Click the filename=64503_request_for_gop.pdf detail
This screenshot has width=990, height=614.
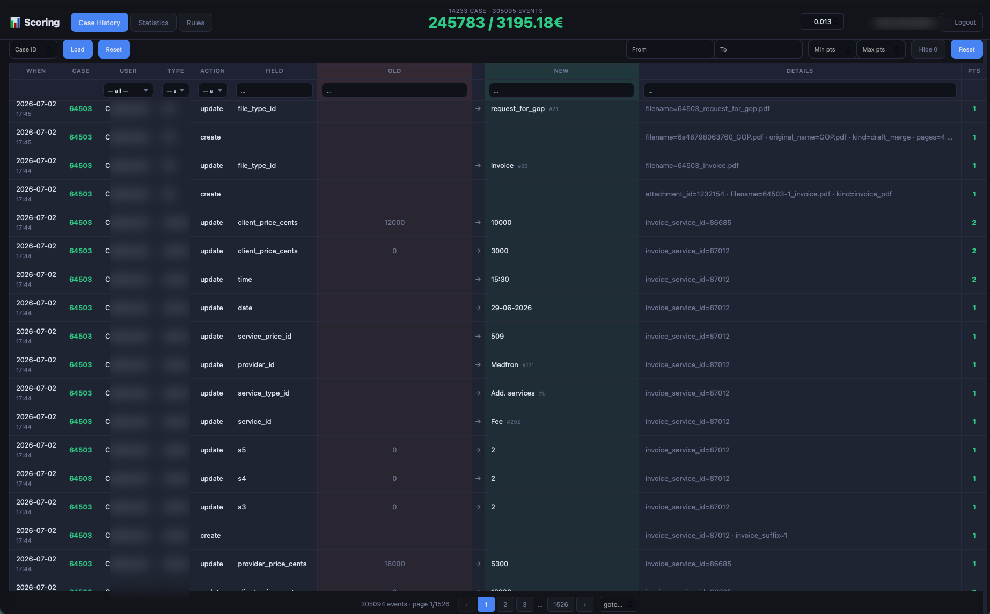707,108
